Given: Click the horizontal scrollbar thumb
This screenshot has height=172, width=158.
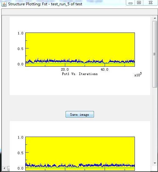Looking at the screenshot, I should 8,168.
